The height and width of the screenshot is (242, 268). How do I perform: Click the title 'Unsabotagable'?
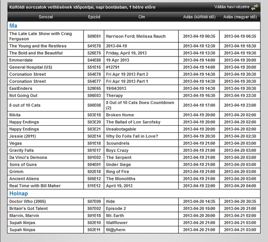click(121, 129)
